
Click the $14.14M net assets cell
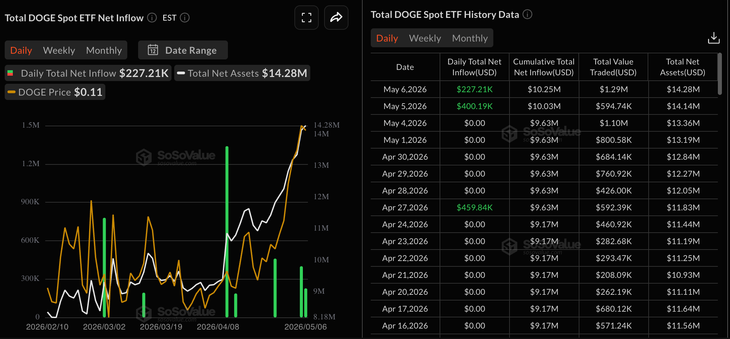pyautogui.click(x=683, y=106)
